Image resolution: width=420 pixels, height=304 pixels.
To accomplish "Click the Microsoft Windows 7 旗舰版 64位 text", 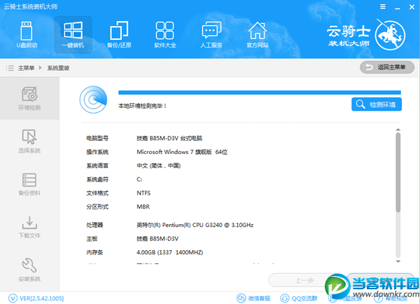I will (182, 152).
